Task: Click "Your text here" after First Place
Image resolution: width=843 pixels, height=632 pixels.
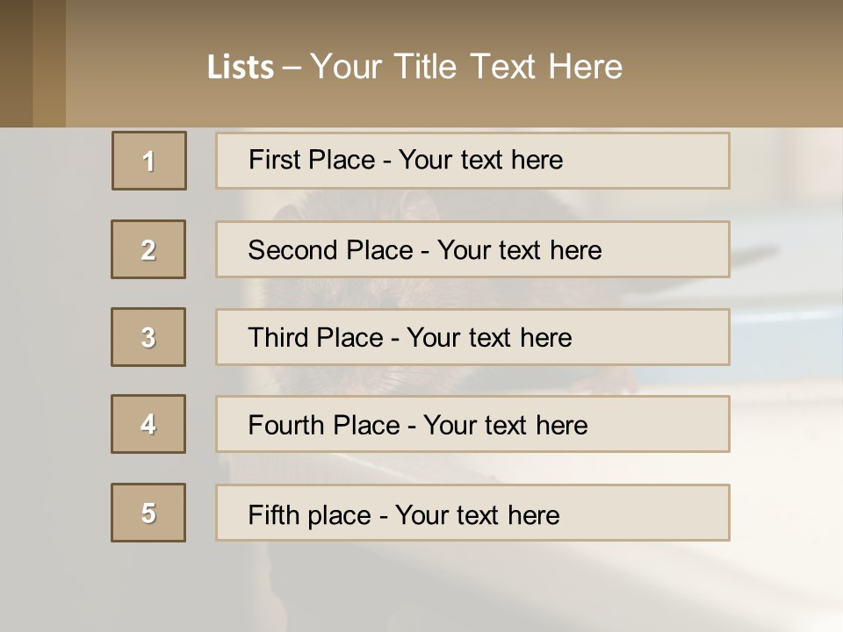Action: click(x=480, y=160)
